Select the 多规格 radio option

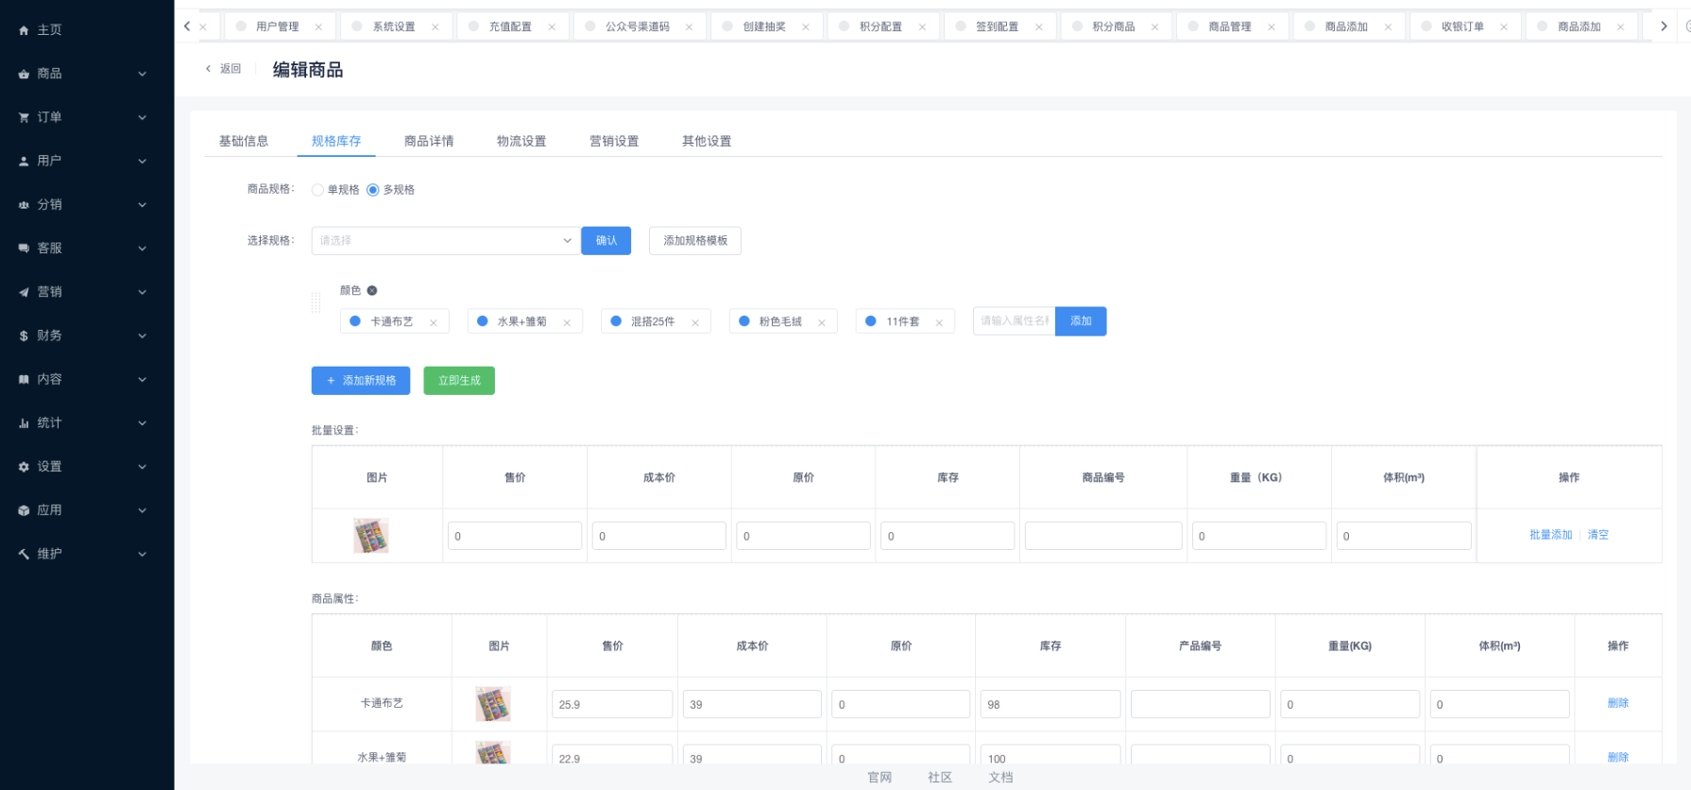pos(373,190)
